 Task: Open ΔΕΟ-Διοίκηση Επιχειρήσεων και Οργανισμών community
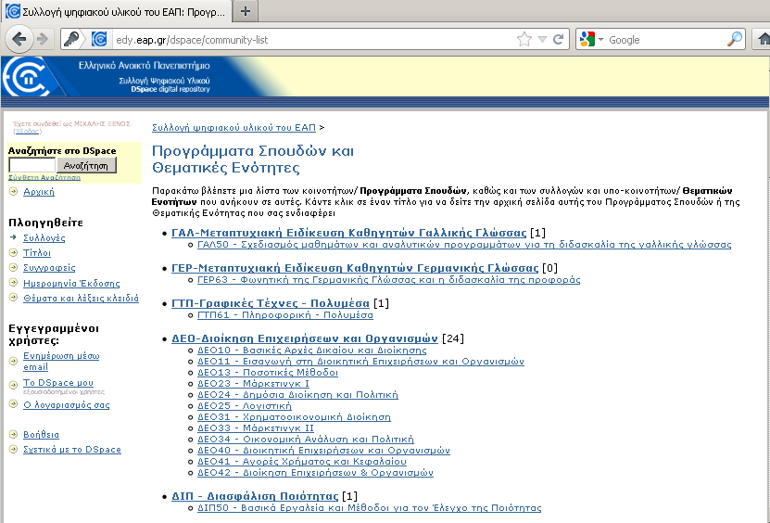(x=305, y=338)
